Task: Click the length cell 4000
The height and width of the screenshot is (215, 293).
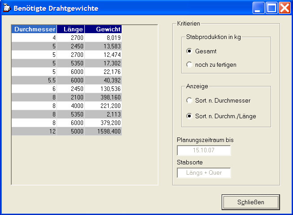Action: (x=71, y=106)
